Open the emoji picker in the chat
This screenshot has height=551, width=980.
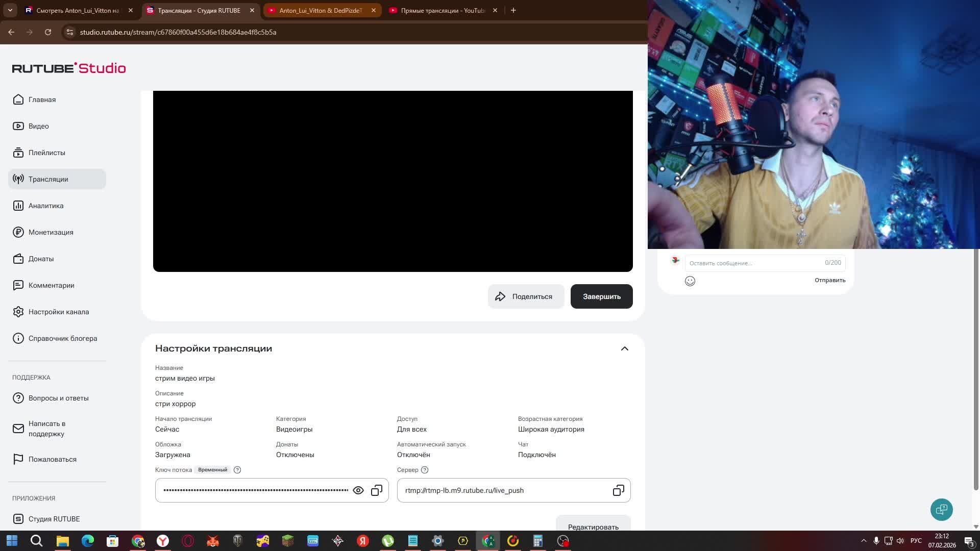click(690, 281)
